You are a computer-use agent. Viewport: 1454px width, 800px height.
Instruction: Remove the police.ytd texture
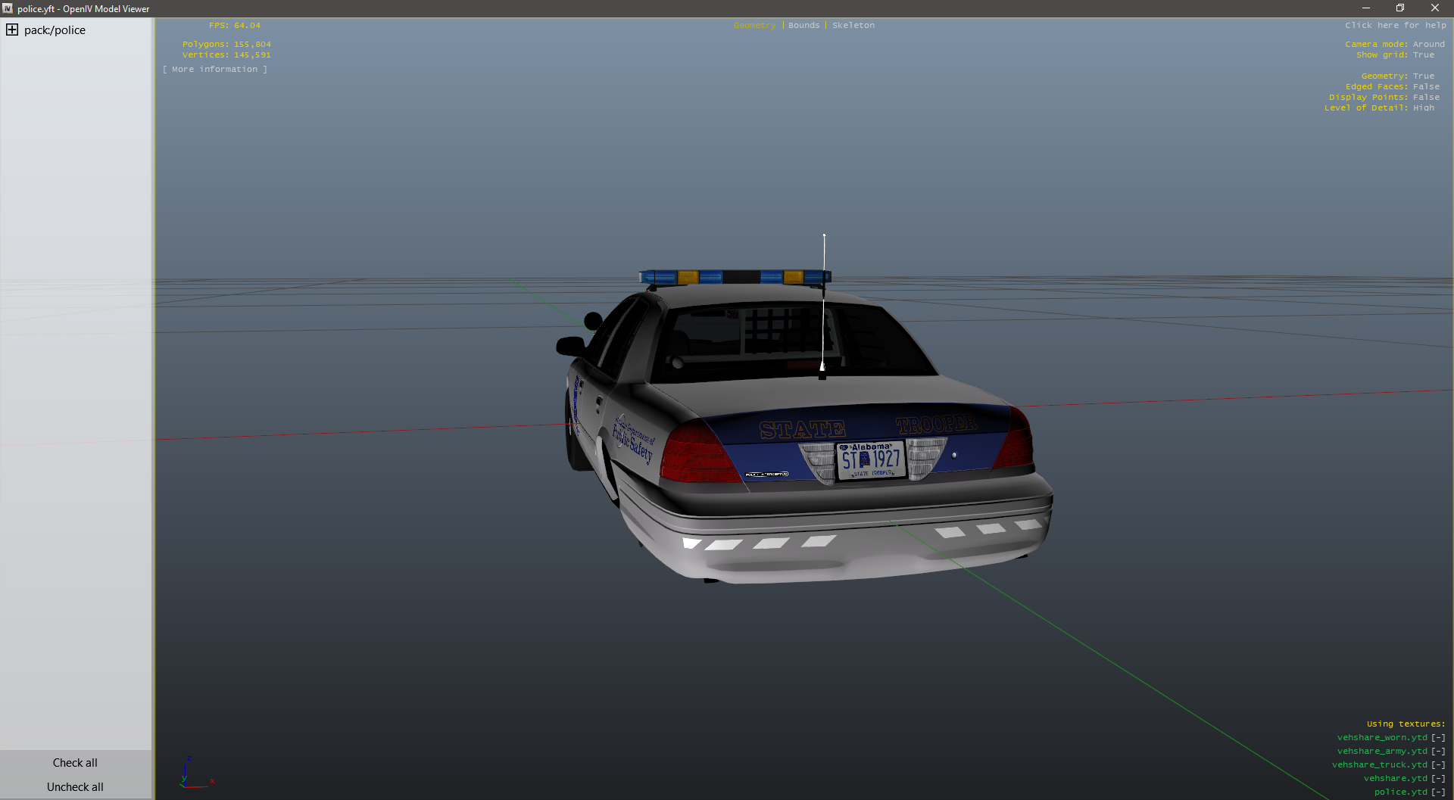pos(1437,792)
